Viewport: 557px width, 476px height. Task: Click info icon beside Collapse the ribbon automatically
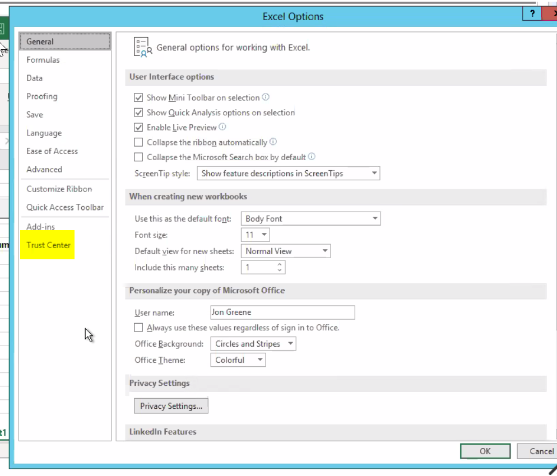(273, 142)
